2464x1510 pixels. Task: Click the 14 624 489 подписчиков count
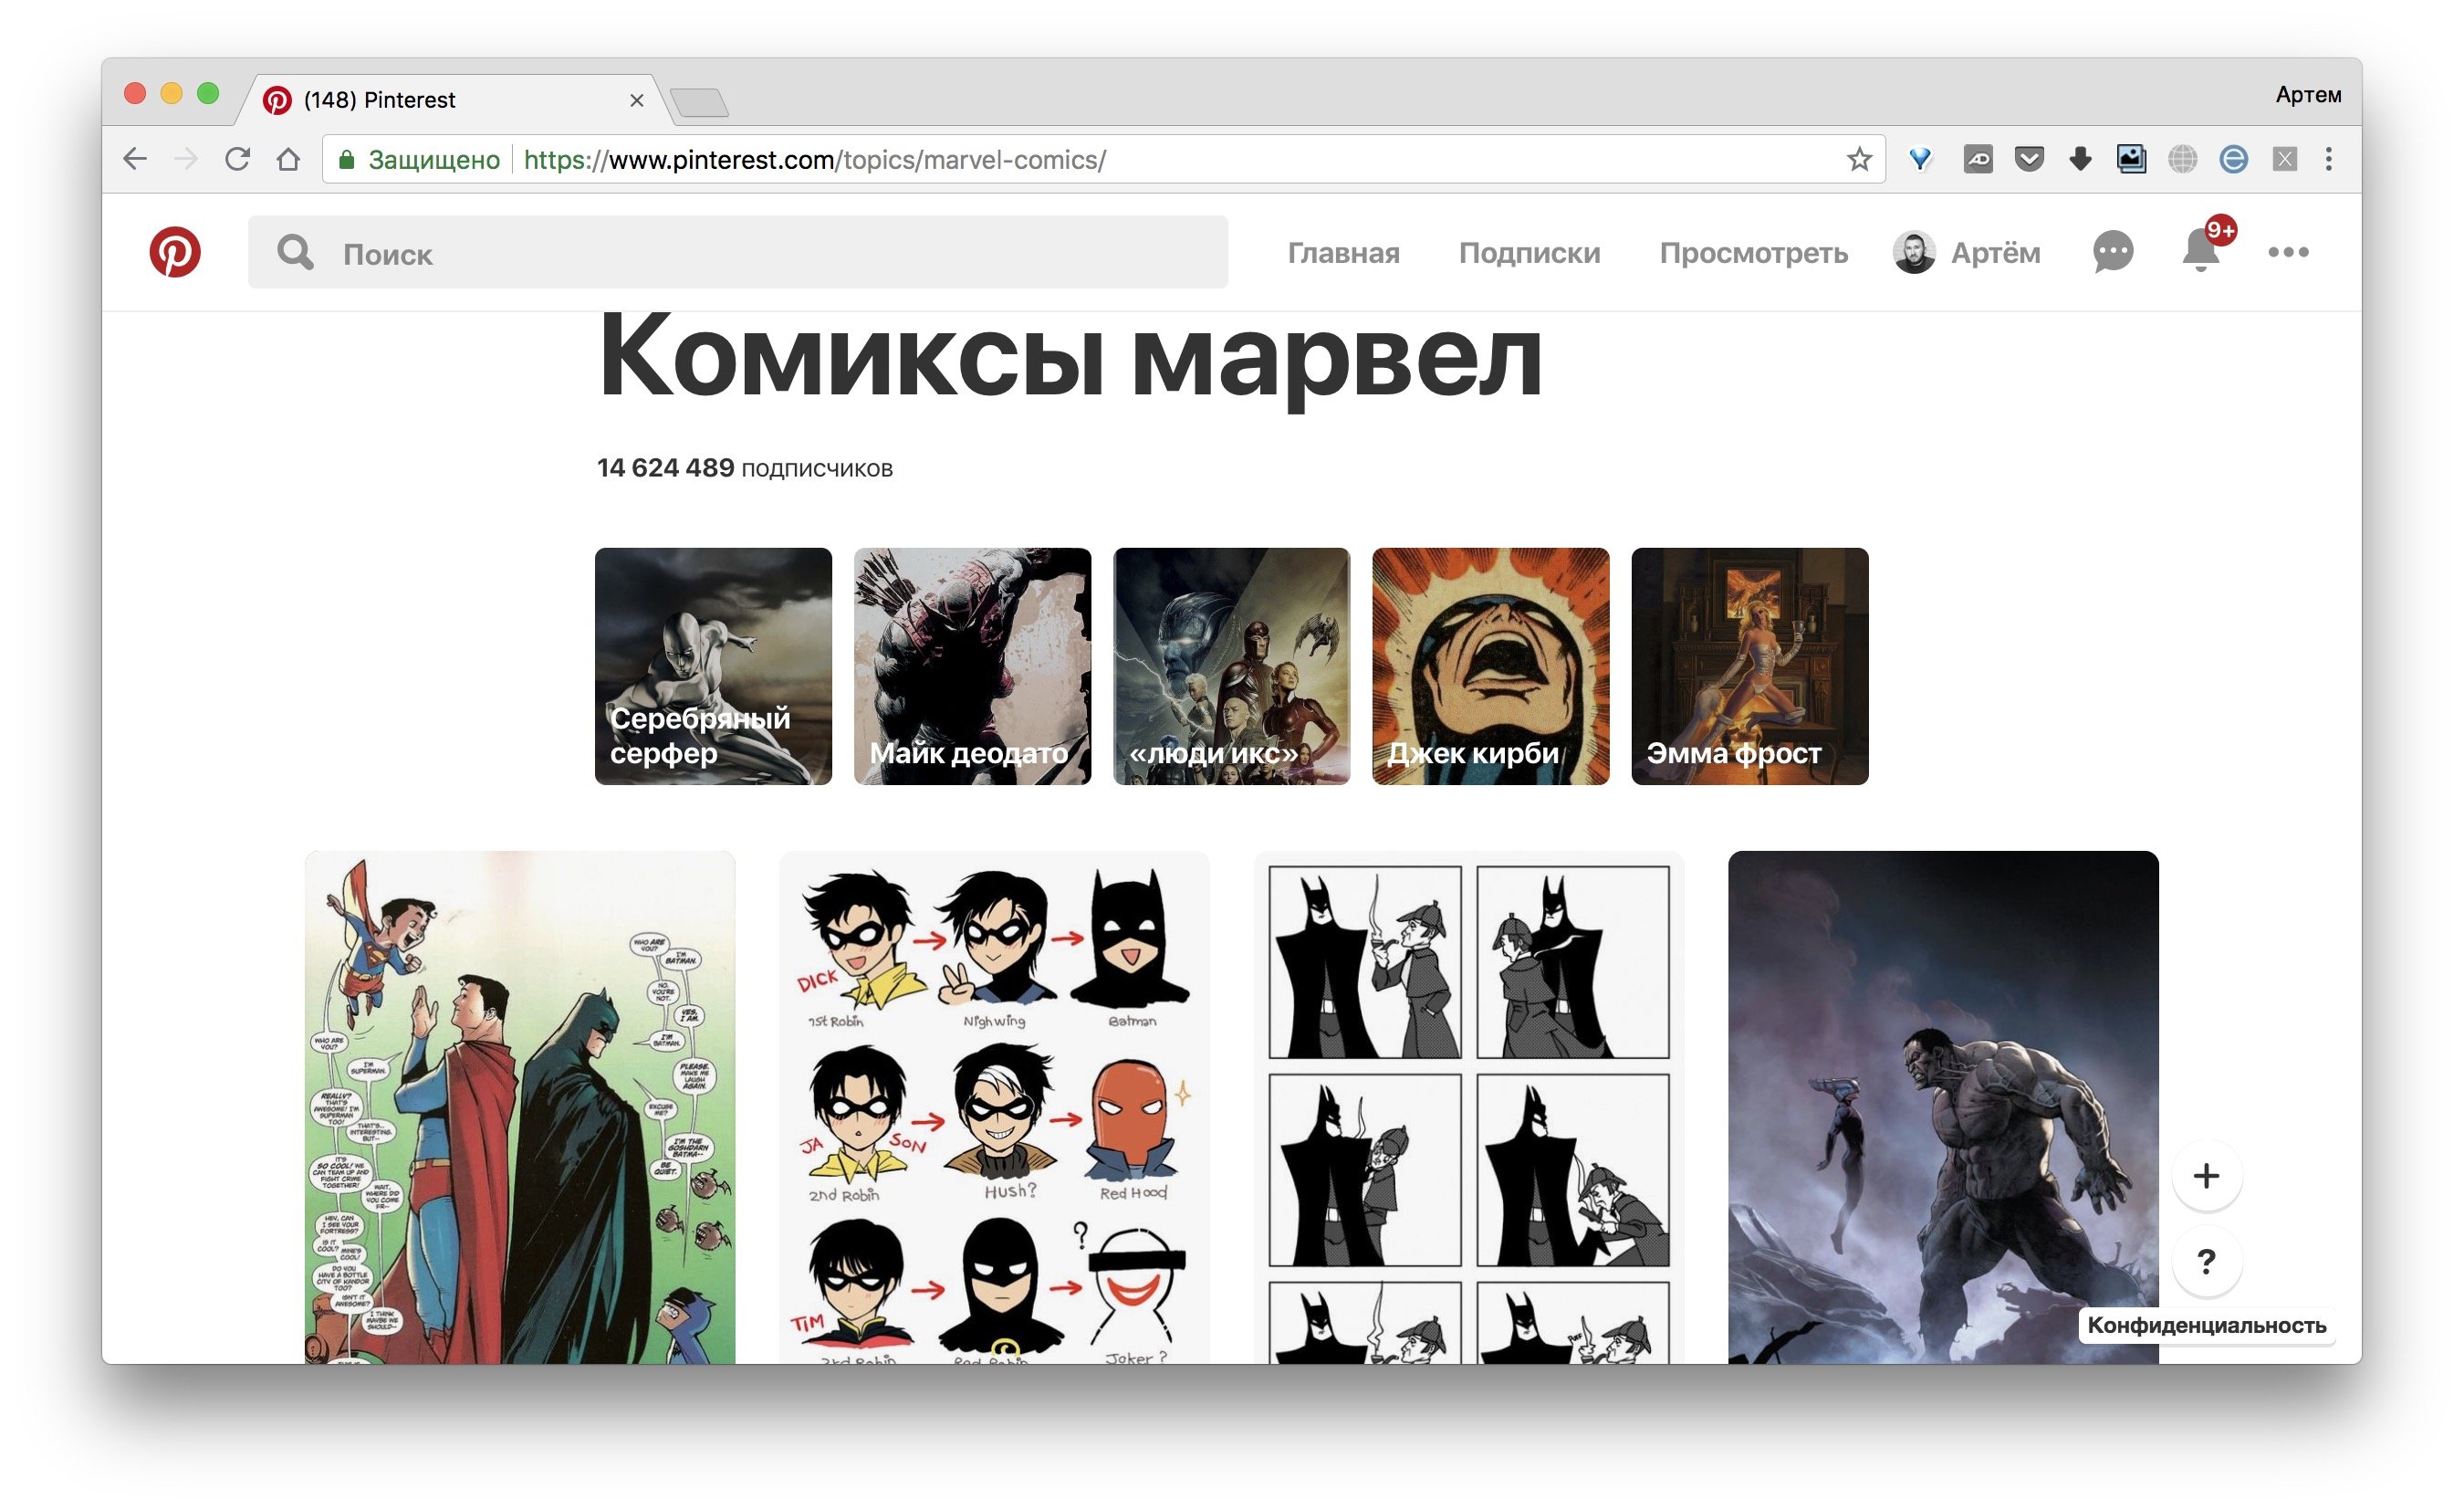pos(744,467)
